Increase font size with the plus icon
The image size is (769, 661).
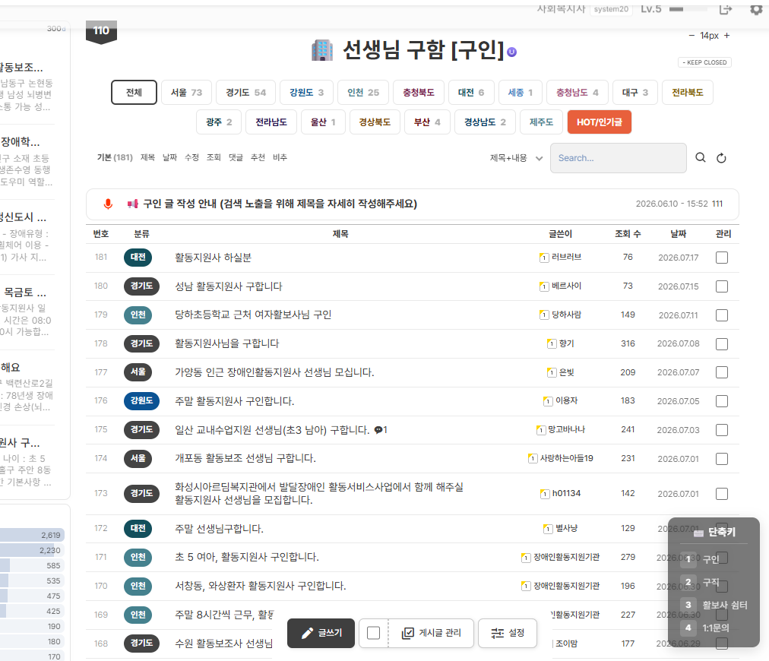[726, 36]
